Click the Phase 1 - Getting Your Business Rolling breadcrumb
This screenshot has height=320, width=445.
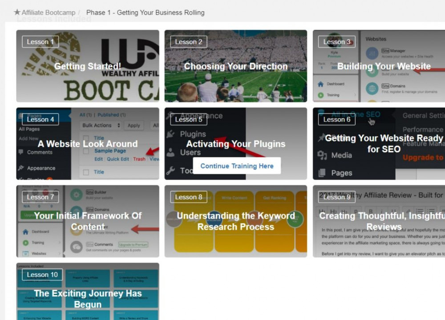[146, 12]
